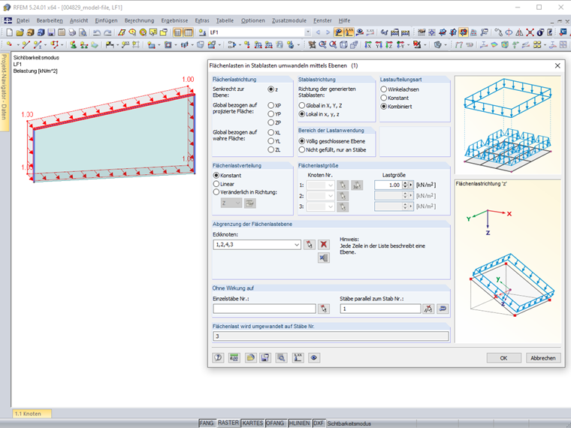Open the direction 'Z' dropdown
The width and height of the screenshot is (571, 428).
click(238, 203)
